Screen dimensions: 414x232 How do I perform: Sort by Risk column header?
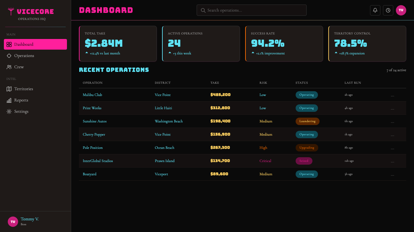(263, 83)
